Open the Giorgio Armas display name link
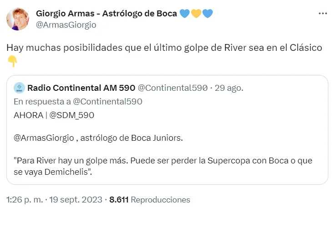This screenshot has width=332, height=227. (106, 14)
